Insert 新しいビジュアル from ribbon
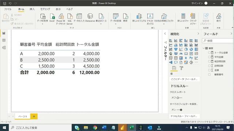Screen dimensions: 234x131 click(139, 18)
